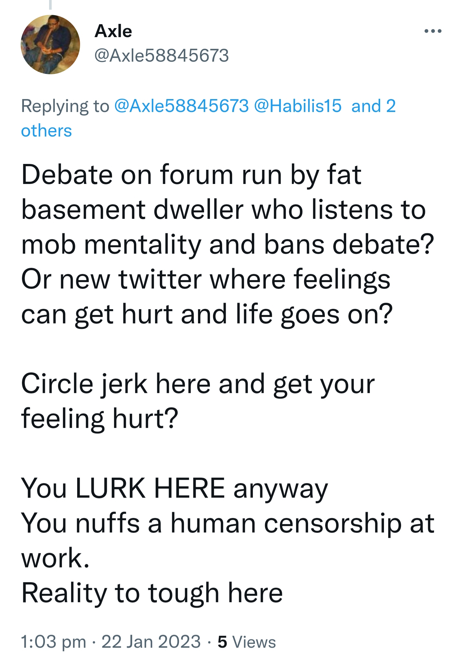
Task: Show the "and 2 others" reply recipients
Action: pyautogui.click(x=373, y=107)
